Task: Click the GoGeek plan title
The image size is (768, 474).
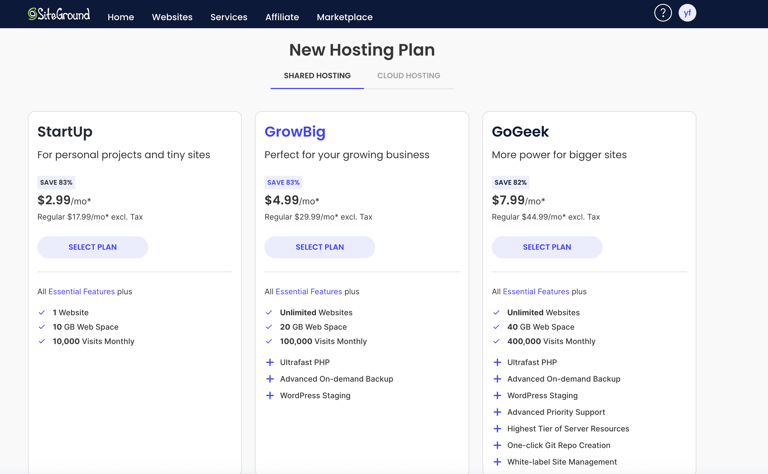Action: coord(520,132)
